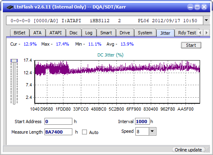Click the LtnFlash chip icon in title bar
Viewport: 213px width, 155px height.
(10, 7)
